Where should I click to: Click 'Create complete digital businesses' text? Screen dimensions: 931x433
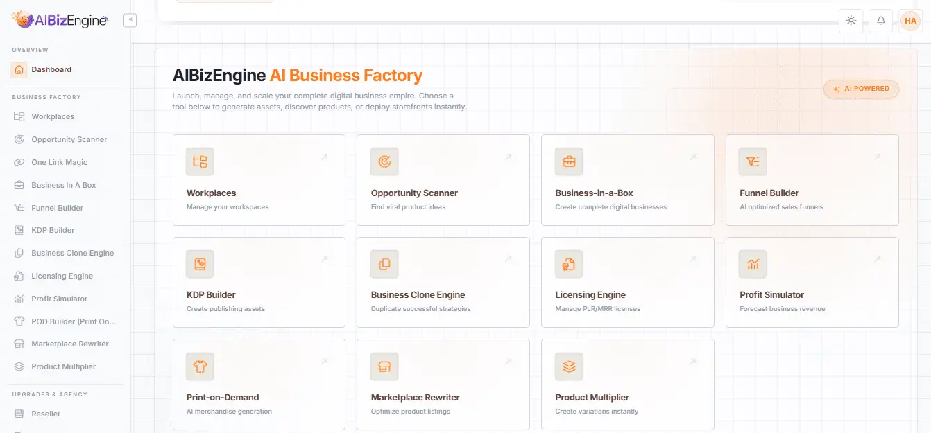coord(611,207)
